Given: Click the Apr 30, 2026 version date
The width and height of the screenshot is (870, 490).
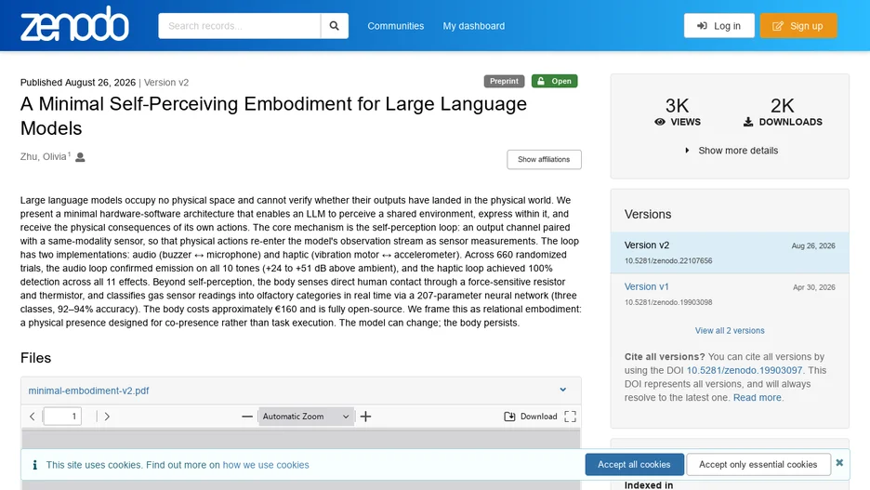Looking at the screenshot, I should click(813, 287).
